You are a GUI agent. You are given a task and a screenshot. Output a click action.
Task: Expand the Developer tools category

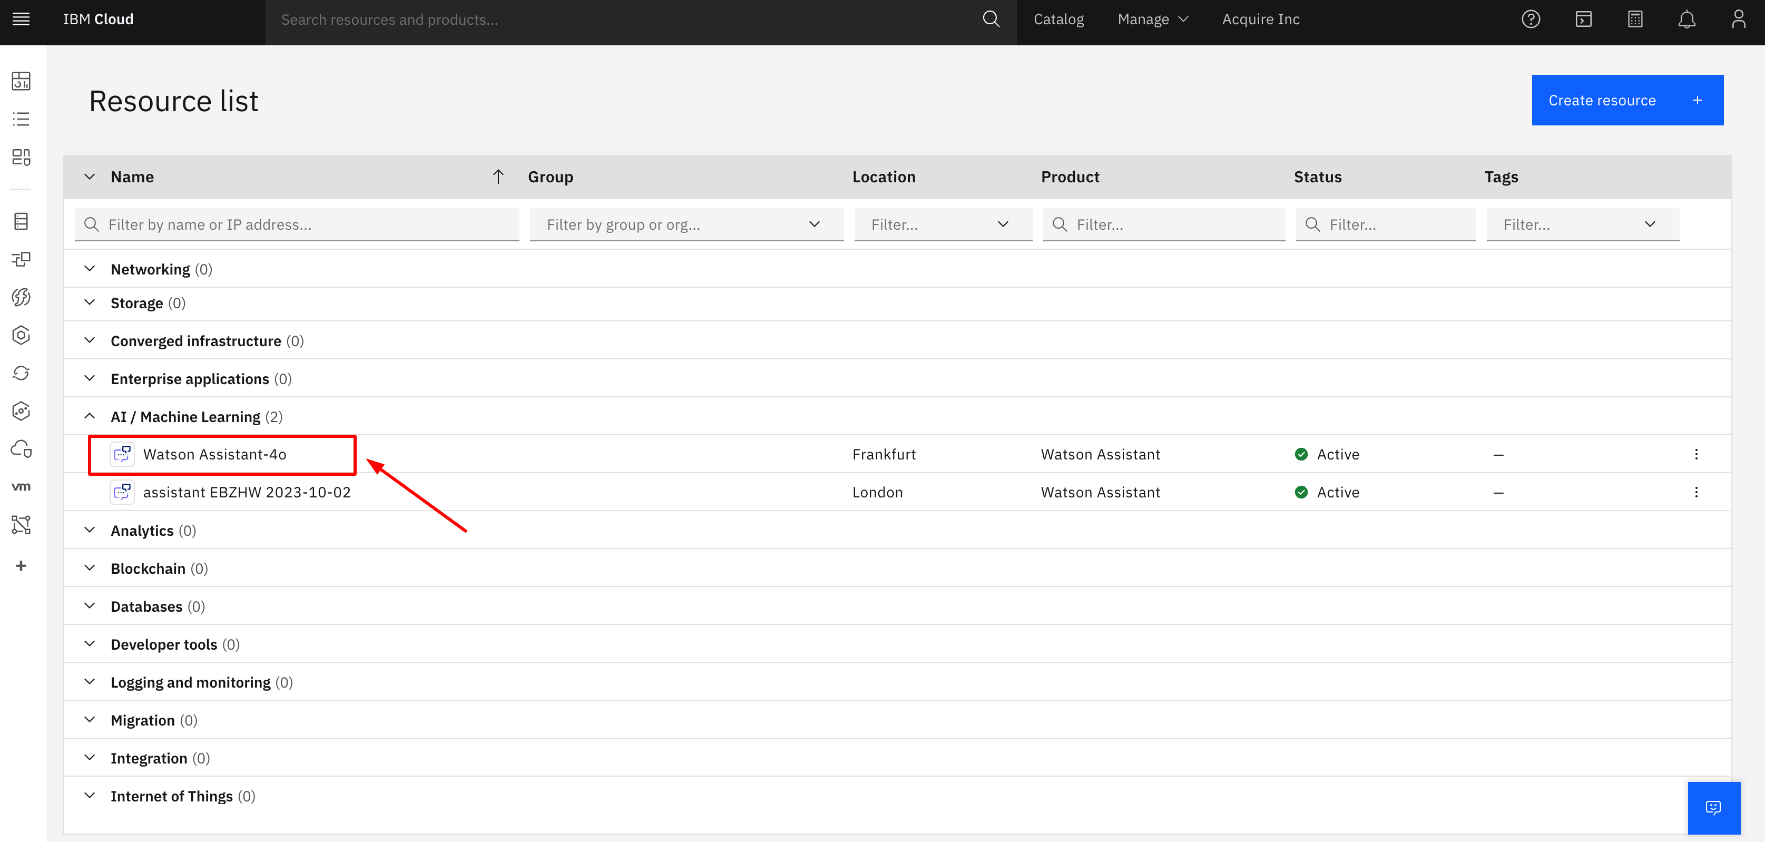click(90, 644)
